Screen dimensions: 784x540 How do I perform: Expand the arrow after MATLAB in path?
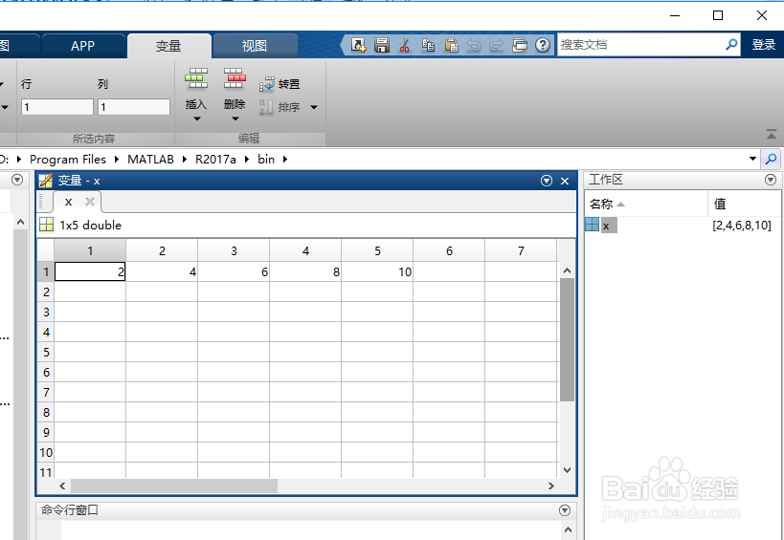click(185, 160)
